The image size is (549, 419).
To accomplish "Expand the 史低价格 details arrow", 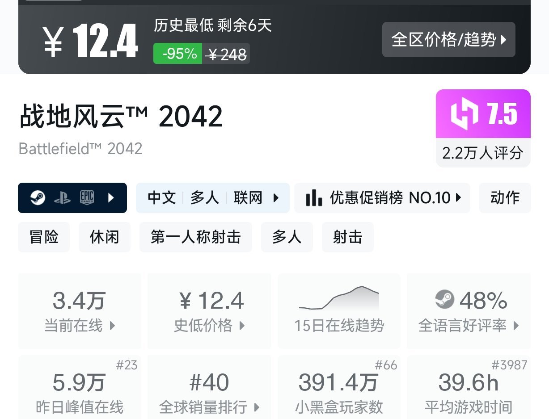I will pos(242,326).
